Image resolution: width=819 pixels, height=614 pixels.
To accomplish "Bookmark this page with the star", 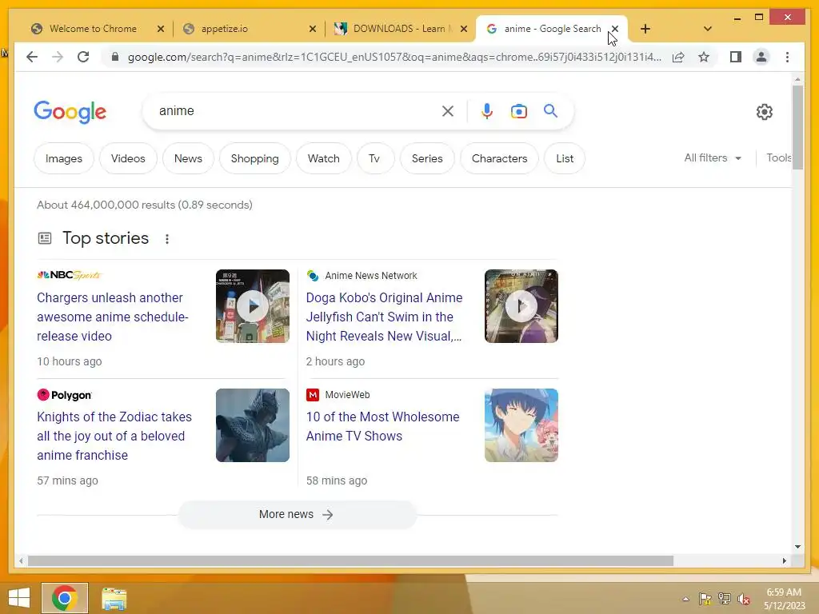I will point(704,57).
